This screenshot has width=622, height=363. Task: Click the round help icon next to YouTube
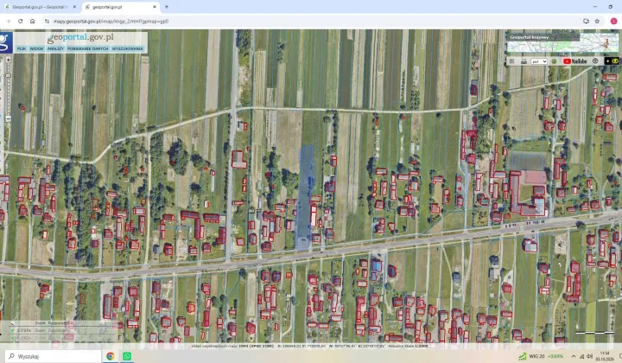pos(595,61)
